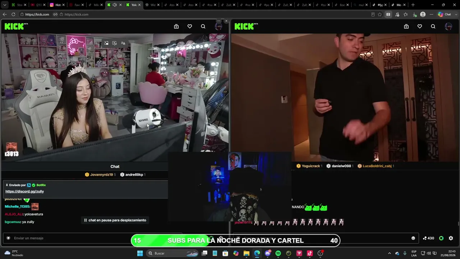Image resolution: width=460 pixels, height=259 pixels.
Task: Mute the audio-playing Kick tab
Action: 115,5
